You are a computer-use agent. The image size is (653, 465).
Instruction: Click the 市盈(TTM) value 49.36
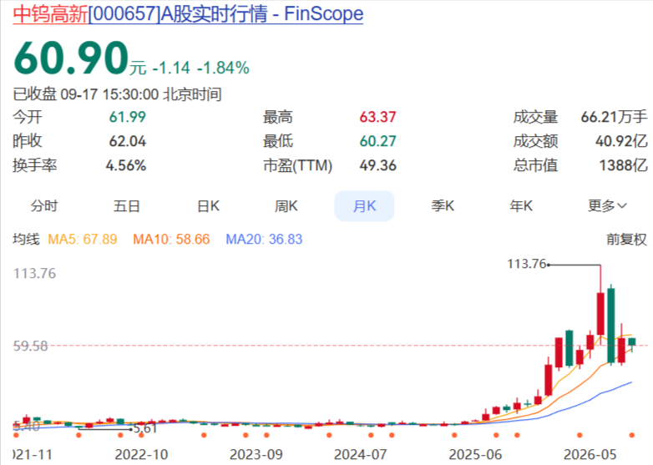pos(377,165)
